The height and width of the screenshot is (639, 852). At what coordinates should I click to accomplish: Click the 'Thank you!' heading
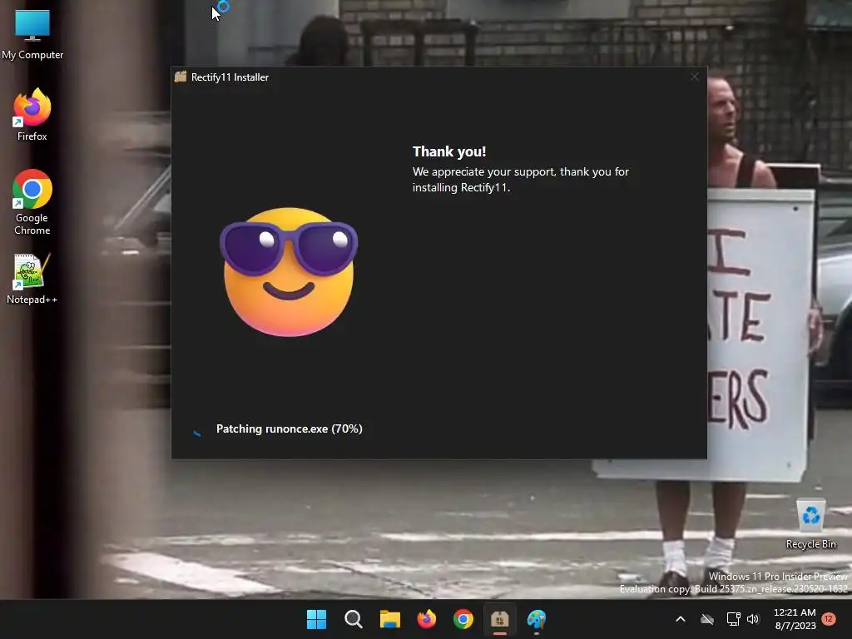point(449,151)
